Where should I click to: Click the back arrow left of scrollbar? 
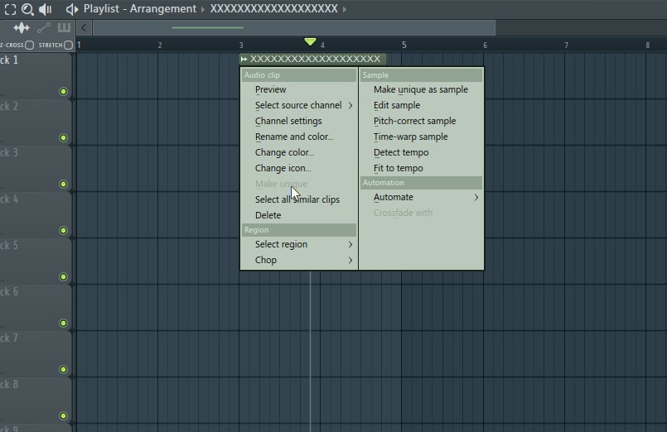pos(84,28)
